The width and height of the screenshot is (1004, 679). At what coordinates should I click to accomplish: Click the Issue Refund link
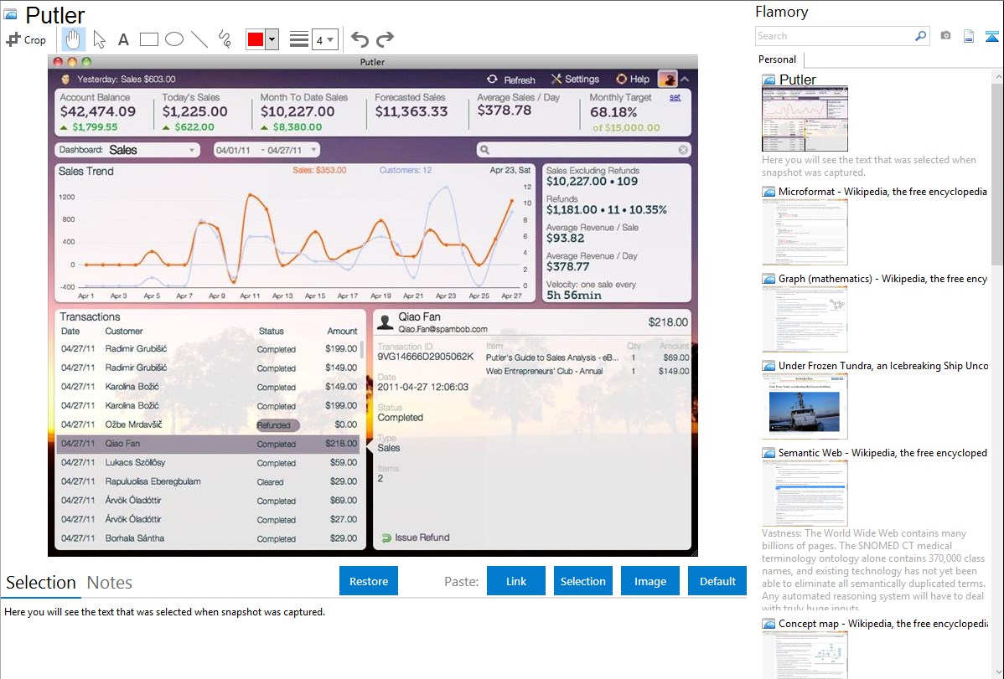[416, 538]
